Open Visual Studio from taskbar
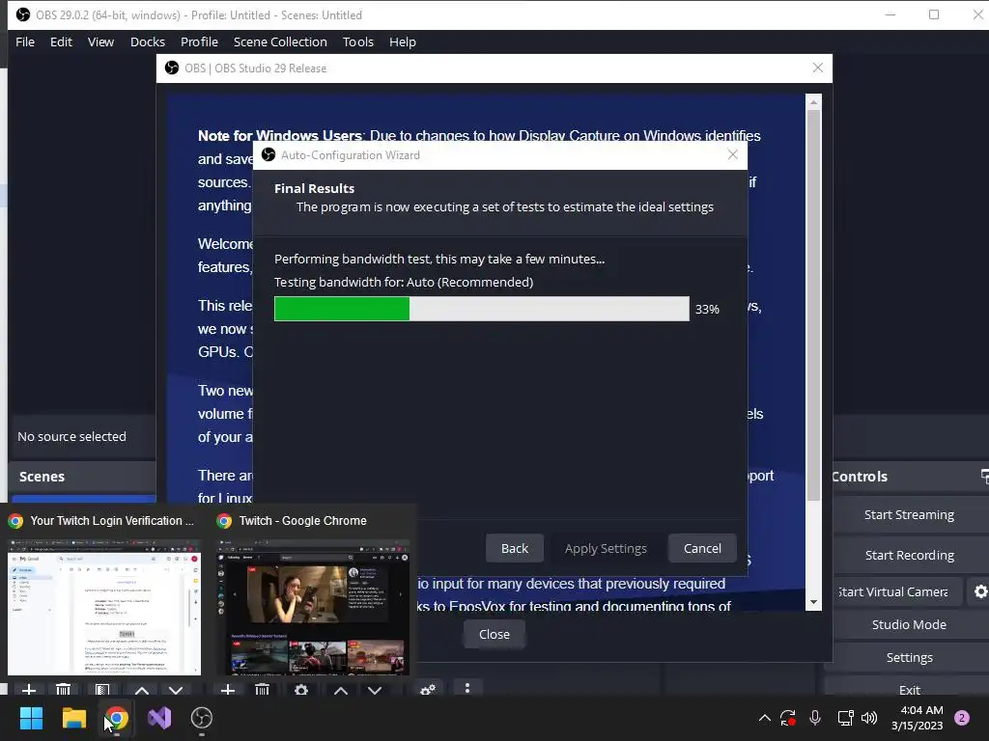989x741 pixels. pos(159,718)
